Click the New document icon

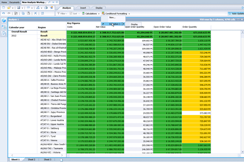[x=4, y=8]
